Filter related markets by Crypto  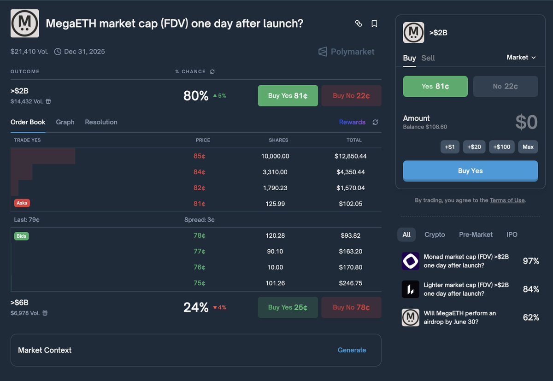tap(435, 234)
